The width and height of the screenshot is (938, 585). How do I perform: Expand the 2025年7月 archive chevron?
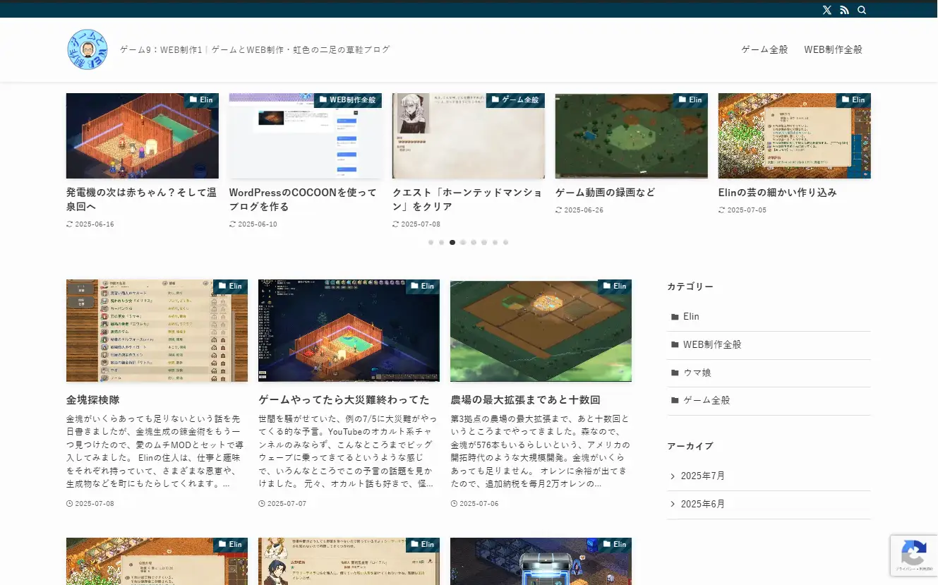[673, 476]
